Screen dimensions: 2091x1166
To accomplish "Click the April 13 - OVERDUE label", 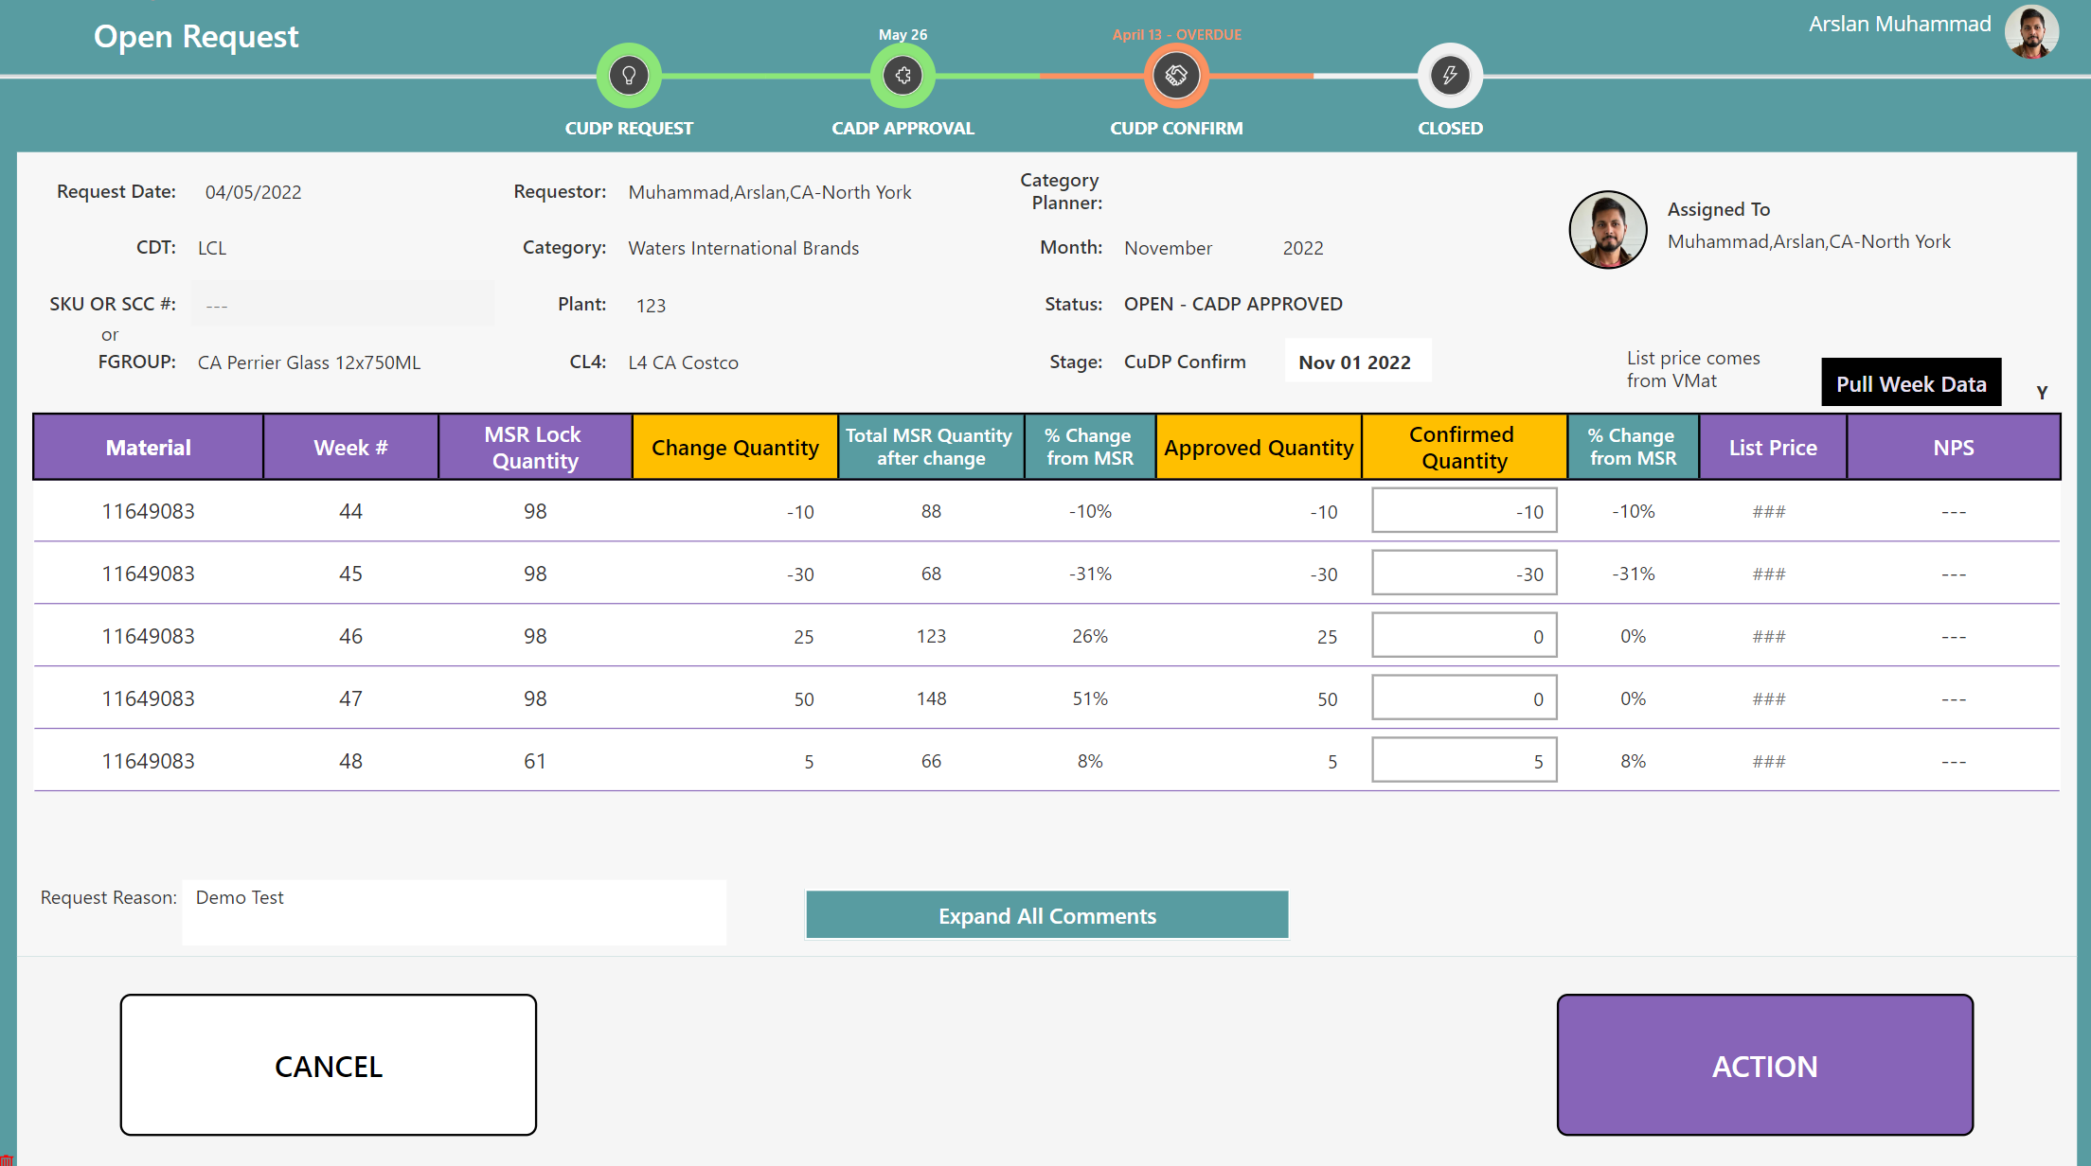I will point(1176,34).
